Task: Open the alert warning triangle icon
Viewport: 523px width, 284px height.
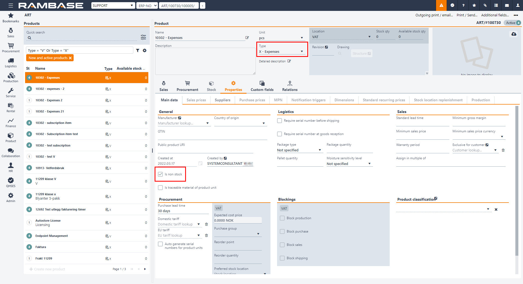Action: pos(441,5)
